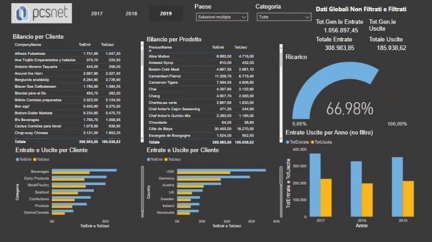Open the Paese dropdown with Selezioni multiple

point(222,17)
